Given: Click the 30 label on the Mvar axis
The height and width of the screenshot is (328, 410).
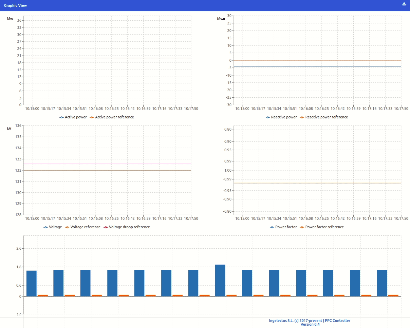Looking at the screenshot, I should coord(229,16).
